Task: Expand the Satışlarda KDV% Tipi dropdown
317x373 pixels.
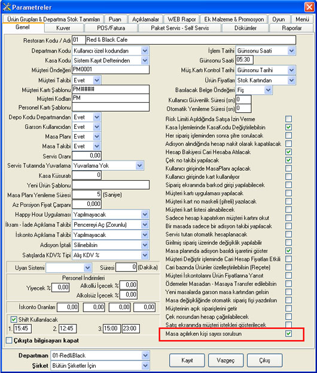Action: 145,255
